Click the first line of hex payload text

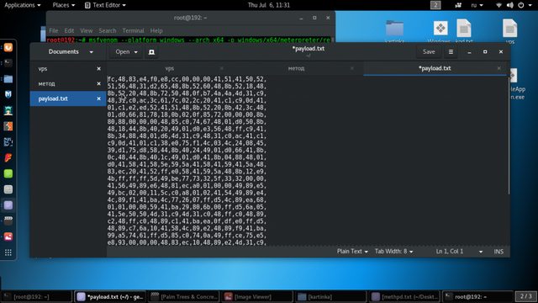pos(187,79)
